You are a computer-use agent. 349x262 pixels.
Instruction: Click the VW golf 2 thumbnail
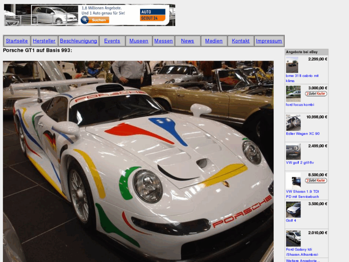coord(293,151)
